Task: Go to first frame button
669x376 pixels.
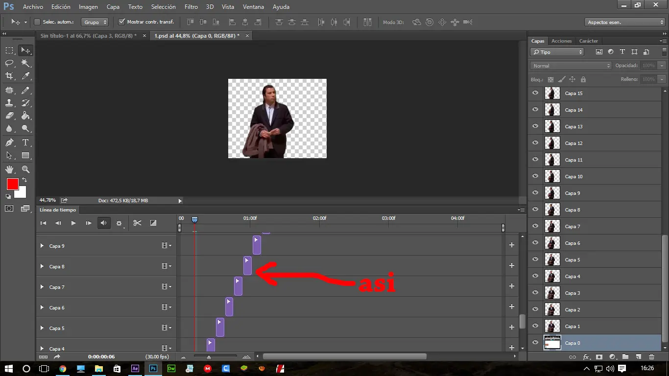Action: pos(43,223)
